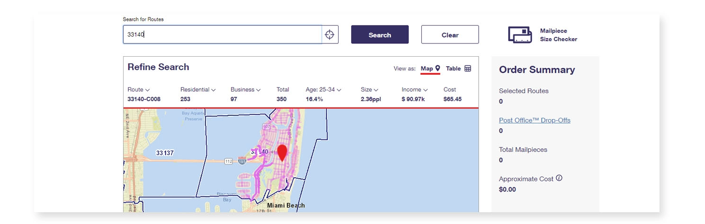Switch to Map view tab
This screenshot has width=705, height=224.
coord(427,69)
